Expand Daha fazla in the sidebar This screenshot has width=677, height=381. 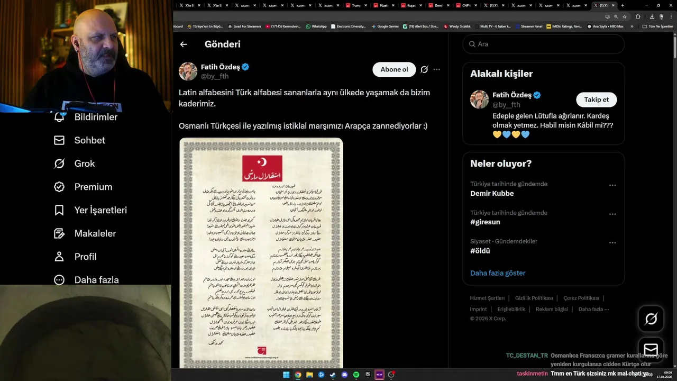tap(86, 280)
